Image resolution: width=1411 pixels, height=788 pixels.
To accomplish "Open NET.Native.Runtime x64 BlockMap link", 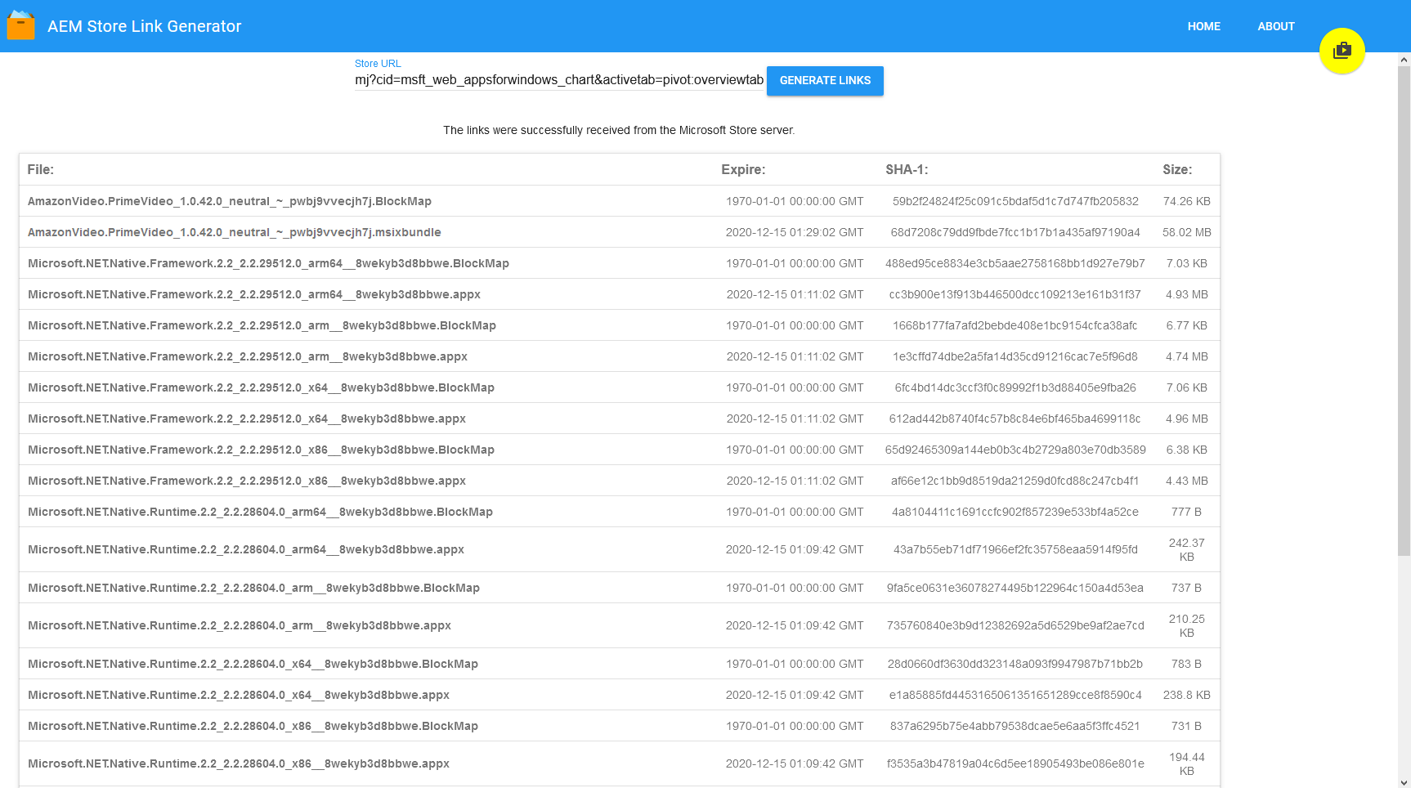I will [253, 664].
